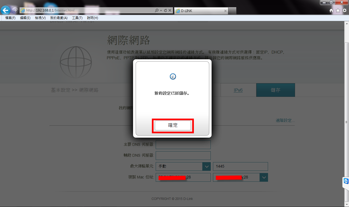Screen dimensions: 349x207
Task: Click the browser forward arrow button
Action: pos(15,11)
